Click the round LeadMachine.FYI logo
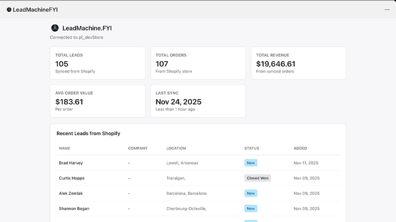 tap(55, 28)
